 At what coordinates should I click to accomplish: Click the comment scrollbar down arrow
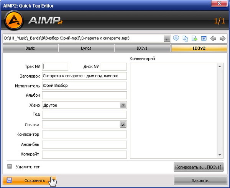[x=220, y=155]
